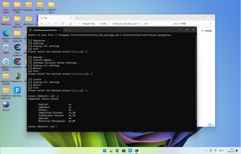Expand hidden tray icons chevron
The image size is (241, 154).
click(x=206, y=151)
